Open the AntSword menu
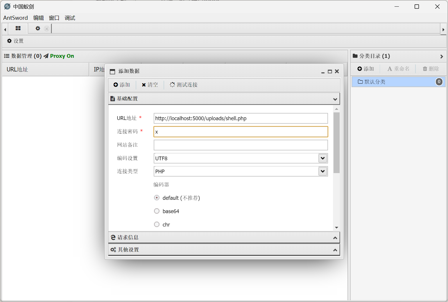Image resolution: width=448 pixels, height=302 pixels. pyautogui.click(x=15, y=18)
